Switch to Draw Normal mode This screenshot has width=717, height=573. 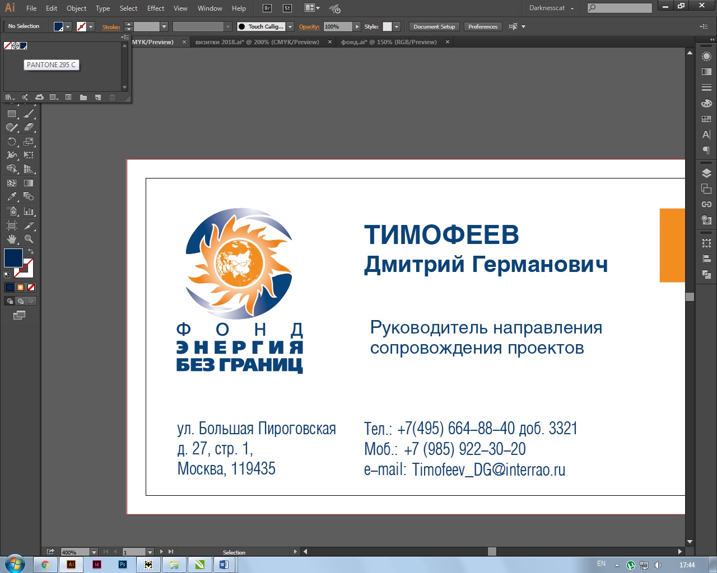[10, 301]
